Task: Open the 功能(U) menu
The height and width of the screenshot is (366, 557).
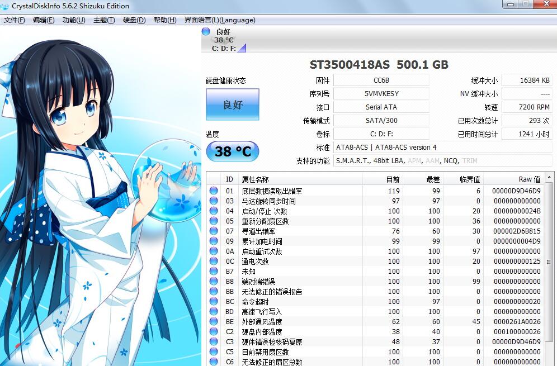Action: click(74, 20)
